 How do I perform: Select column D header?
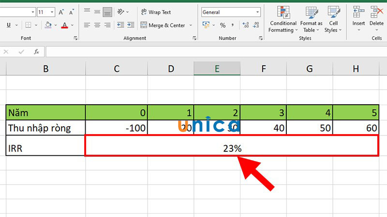pos(171,68)
